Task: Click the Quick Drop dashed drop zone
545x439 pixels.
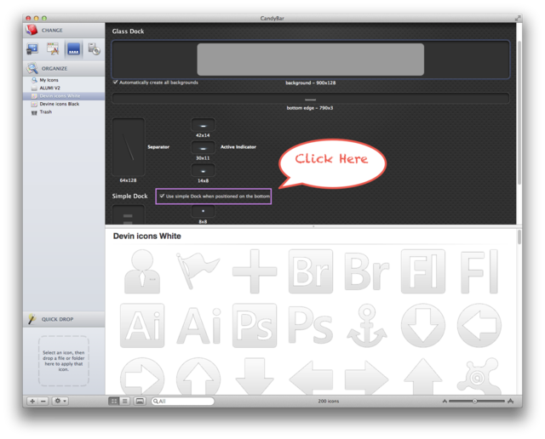Action: (64, 361)
